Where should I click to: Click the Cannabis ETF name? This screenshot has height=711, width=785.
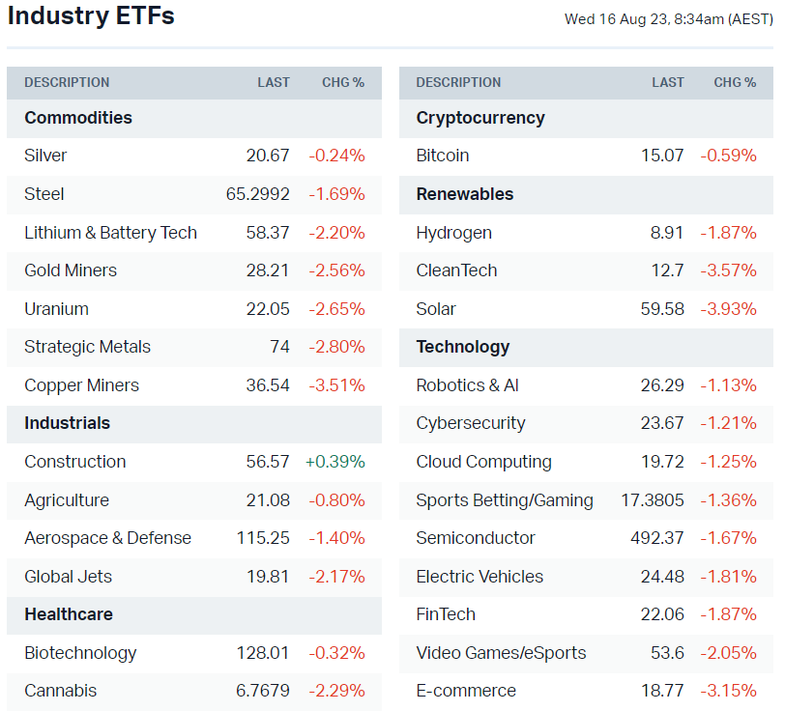click(60, 691)
